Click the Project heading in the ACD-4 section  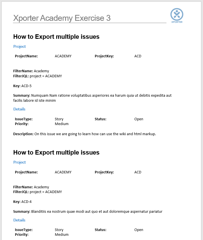click(x=19, y=162)
